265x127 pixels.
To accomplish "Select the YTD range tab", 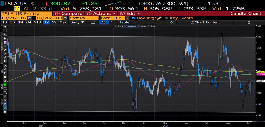I will click(37, 22).
